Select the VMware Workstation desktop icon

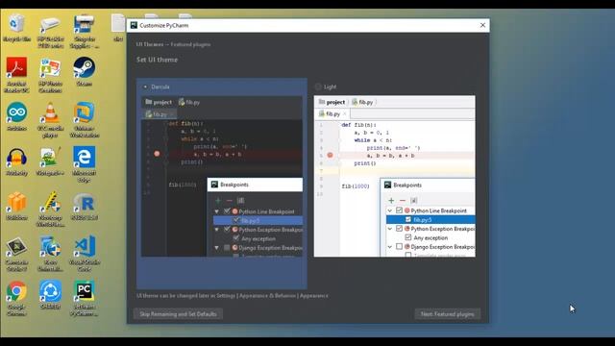(84, 119)
